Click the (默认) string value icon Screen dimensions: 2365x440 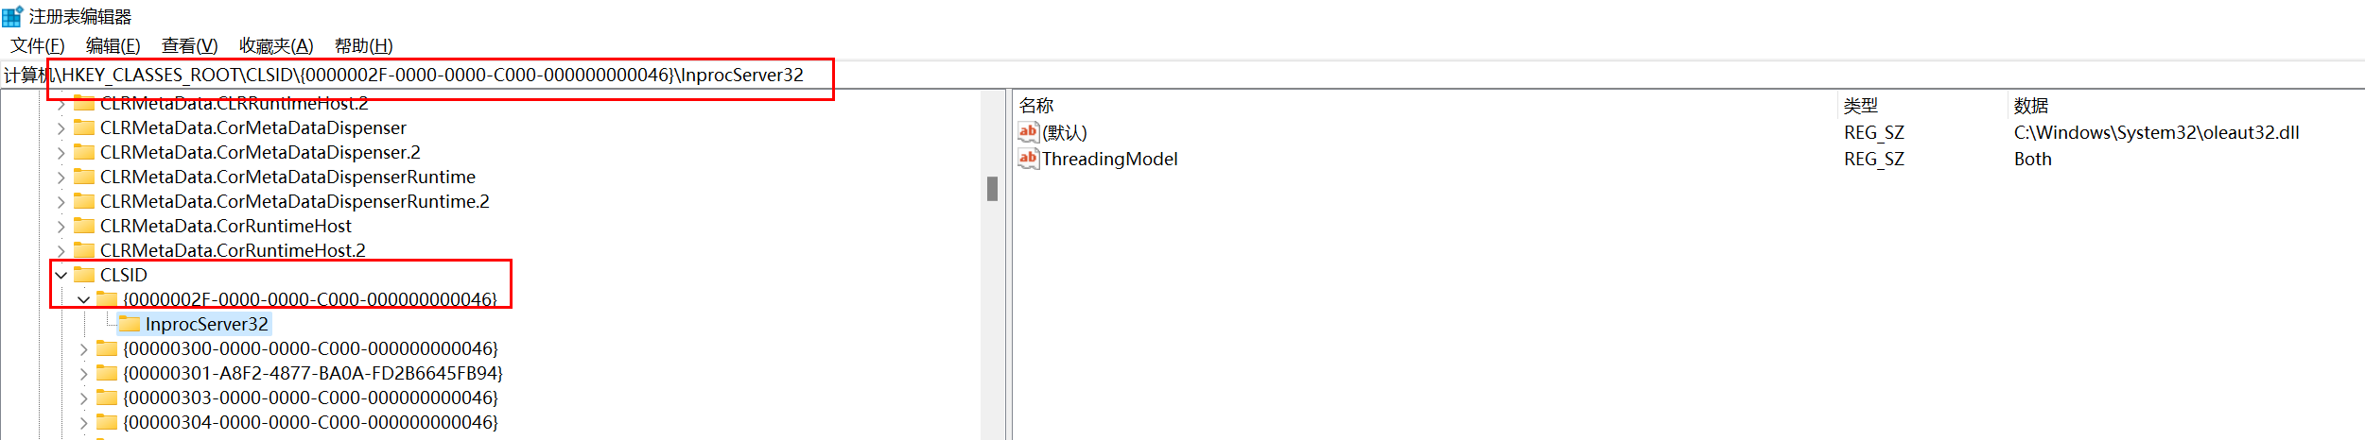[1029, 132]
